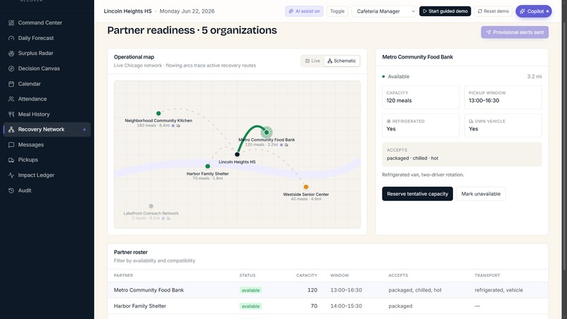Click the STATUS column header

[x=248, y=275]
